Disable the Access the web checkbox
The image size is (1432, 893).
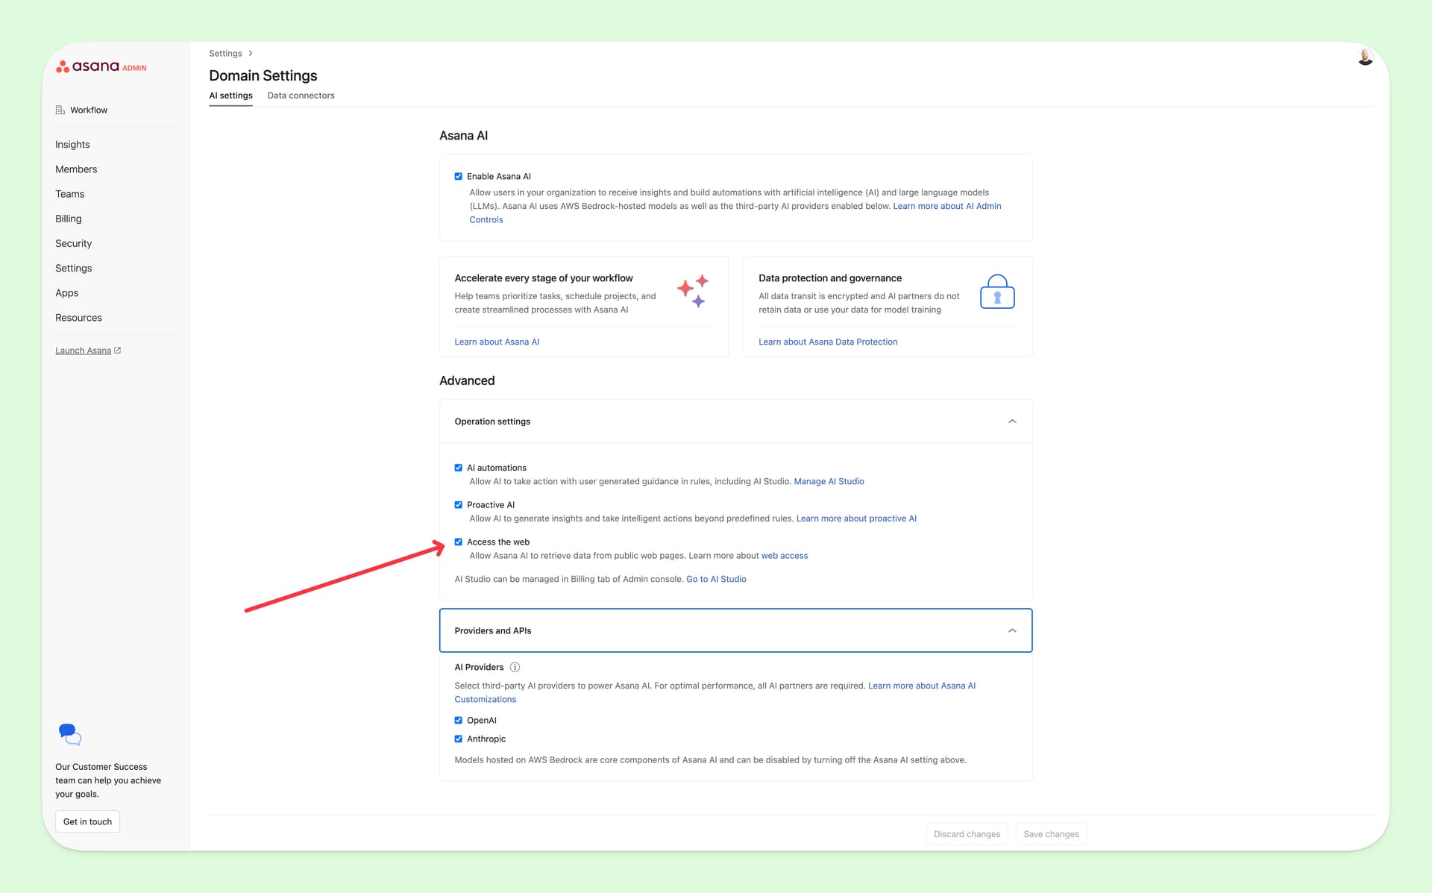click(458, 542)
